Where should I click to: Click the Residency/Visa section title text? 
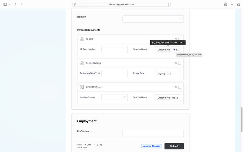tap(93, 63)
